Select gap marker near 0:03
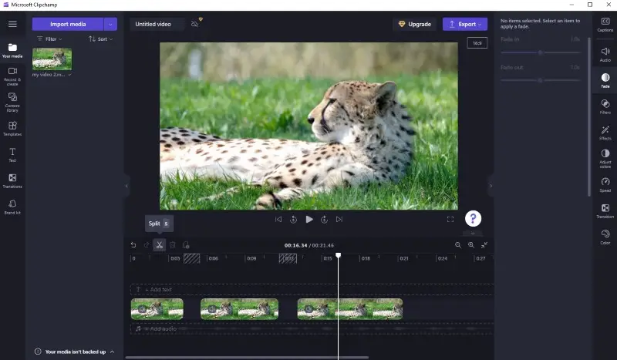The width and height of the screenshot is (617, 360). [191, 258]
